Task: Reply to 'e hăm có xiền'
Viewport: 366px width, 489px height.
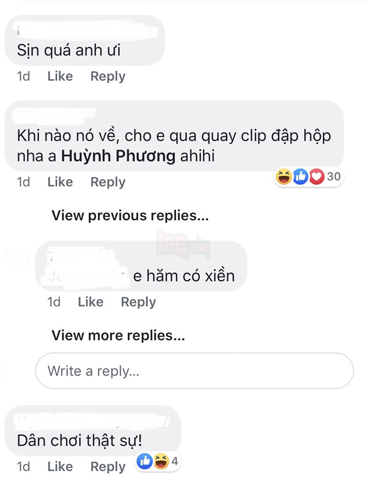Action: tap(138, 302)
